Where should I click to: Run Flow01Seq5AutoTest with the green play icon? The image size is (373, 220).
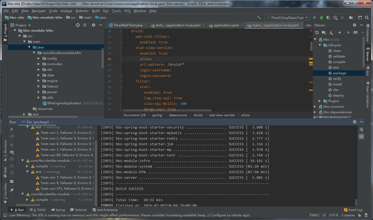(315, 18)
